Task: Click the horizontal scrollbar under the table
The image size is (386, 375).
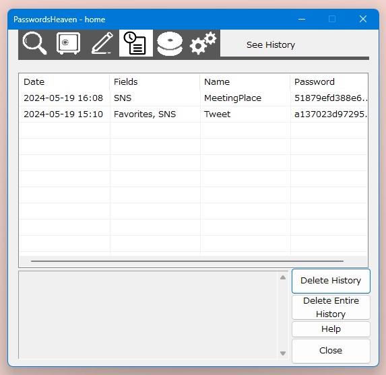Action: 187,261
